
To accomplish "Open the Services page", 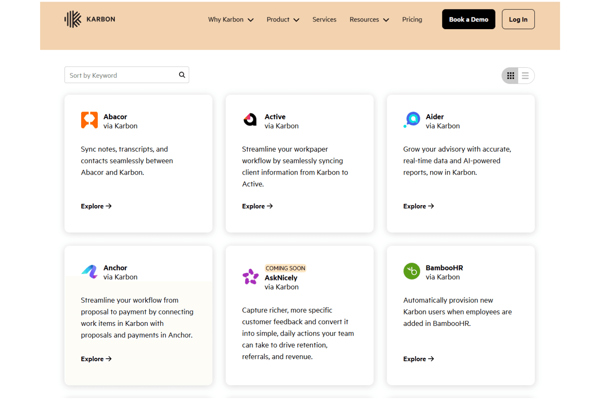I will click(324, 19).
